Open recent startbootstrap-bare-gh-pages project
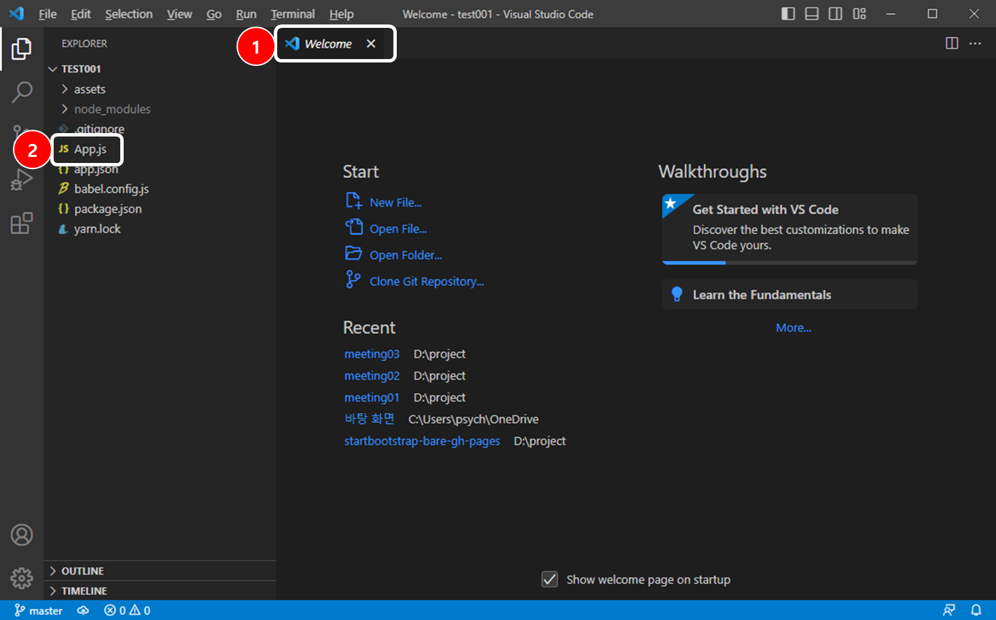The image size is (996, 620). [422, 441]
